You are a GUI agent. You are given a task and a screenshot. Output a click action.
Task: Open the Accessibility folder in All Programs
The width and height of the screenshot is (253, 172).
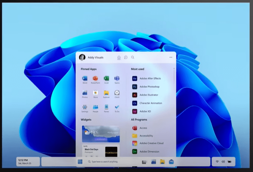pos(142,136)
